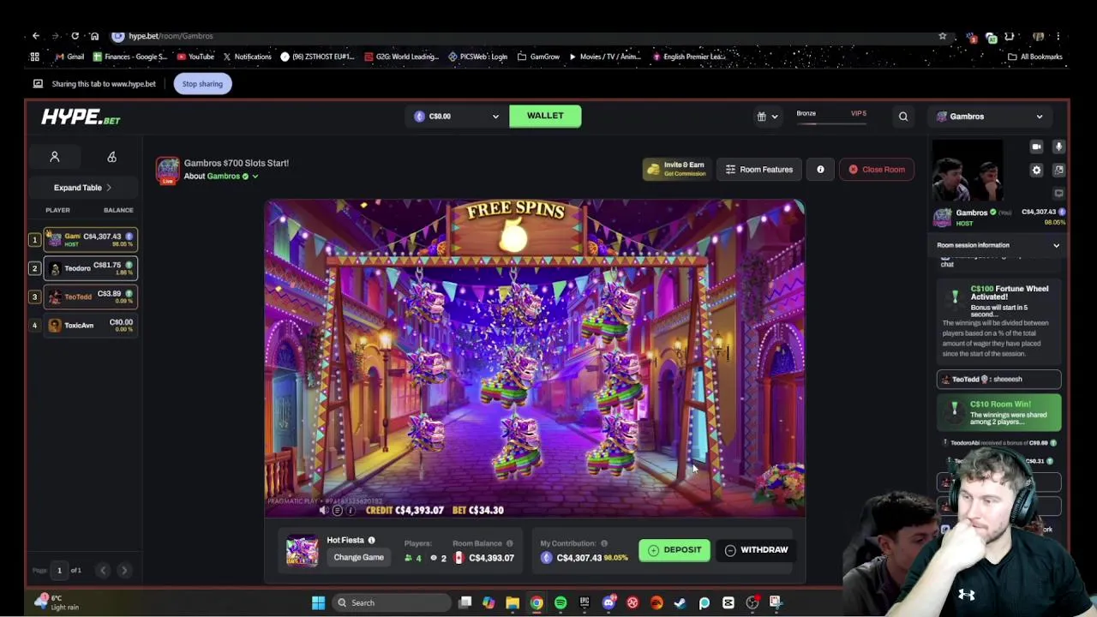Click the Fortune Wheel Activated message
The height and width of the screenshot is (617, 1097).
(998, 321)
